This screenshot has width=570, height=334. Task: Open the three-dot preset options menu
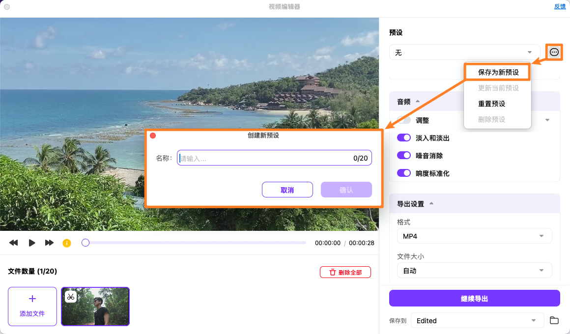tap(554, 52)
